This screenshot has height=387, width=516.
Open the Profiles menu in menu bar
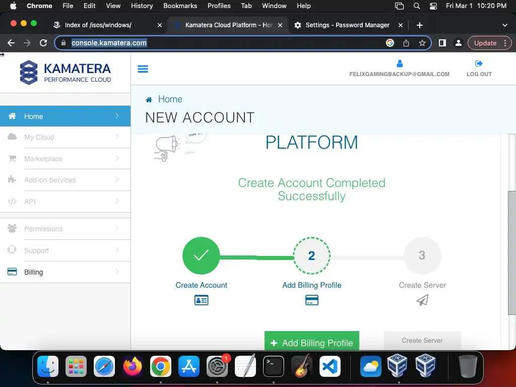(x=219, y=6)
